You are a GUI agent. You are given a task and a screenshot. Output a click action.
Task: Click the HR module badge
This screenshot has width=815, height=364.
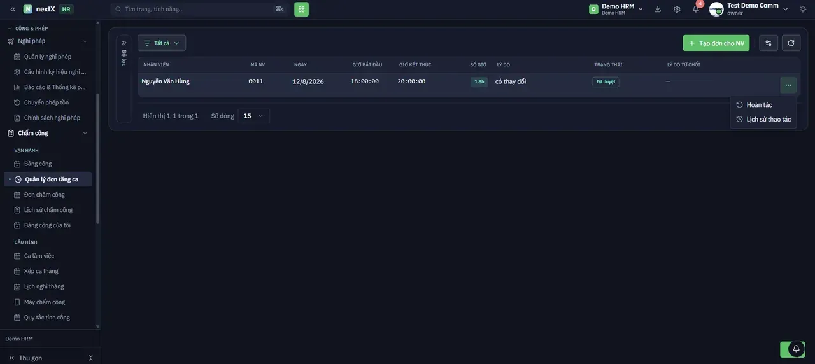[x=66, y=9]
